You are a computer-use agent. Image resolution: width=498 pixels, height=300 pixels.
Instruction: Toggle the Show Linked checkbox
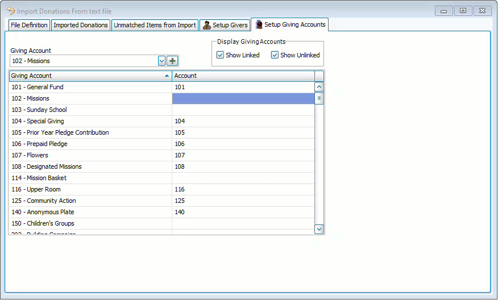tap(221, 55)
